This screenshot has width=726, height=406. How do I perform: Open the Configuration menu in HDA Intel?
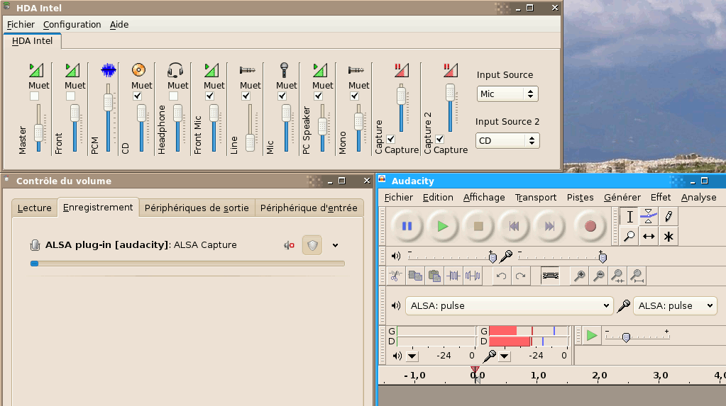point(72,25)
